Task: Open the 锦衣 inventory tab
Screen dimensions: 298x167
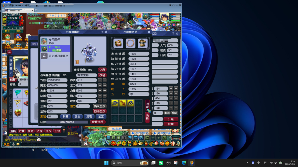Action: [49, 131]
